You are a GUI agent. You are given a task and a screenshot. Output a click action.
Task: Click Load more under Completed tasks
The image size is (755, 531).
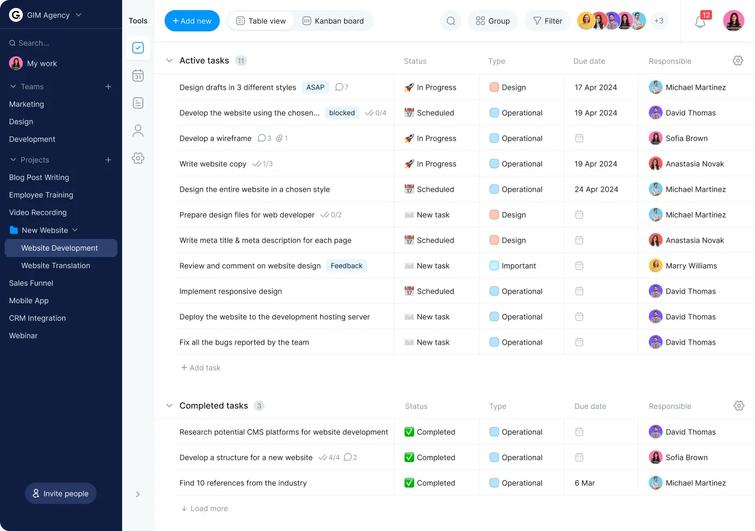click(204, 508)
